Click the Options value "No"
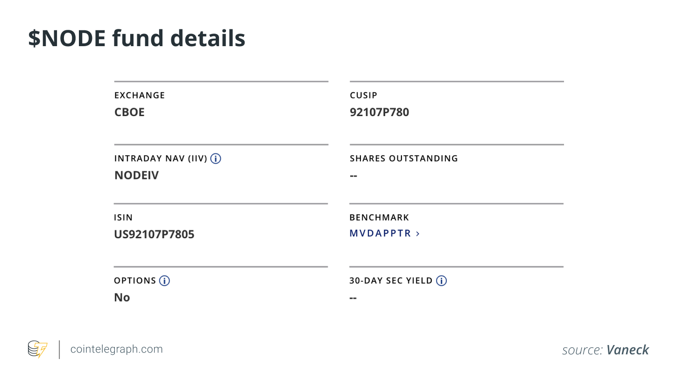The width and height of the screenshot is (677, 387). pyautogui.click(x=122, y=297)
